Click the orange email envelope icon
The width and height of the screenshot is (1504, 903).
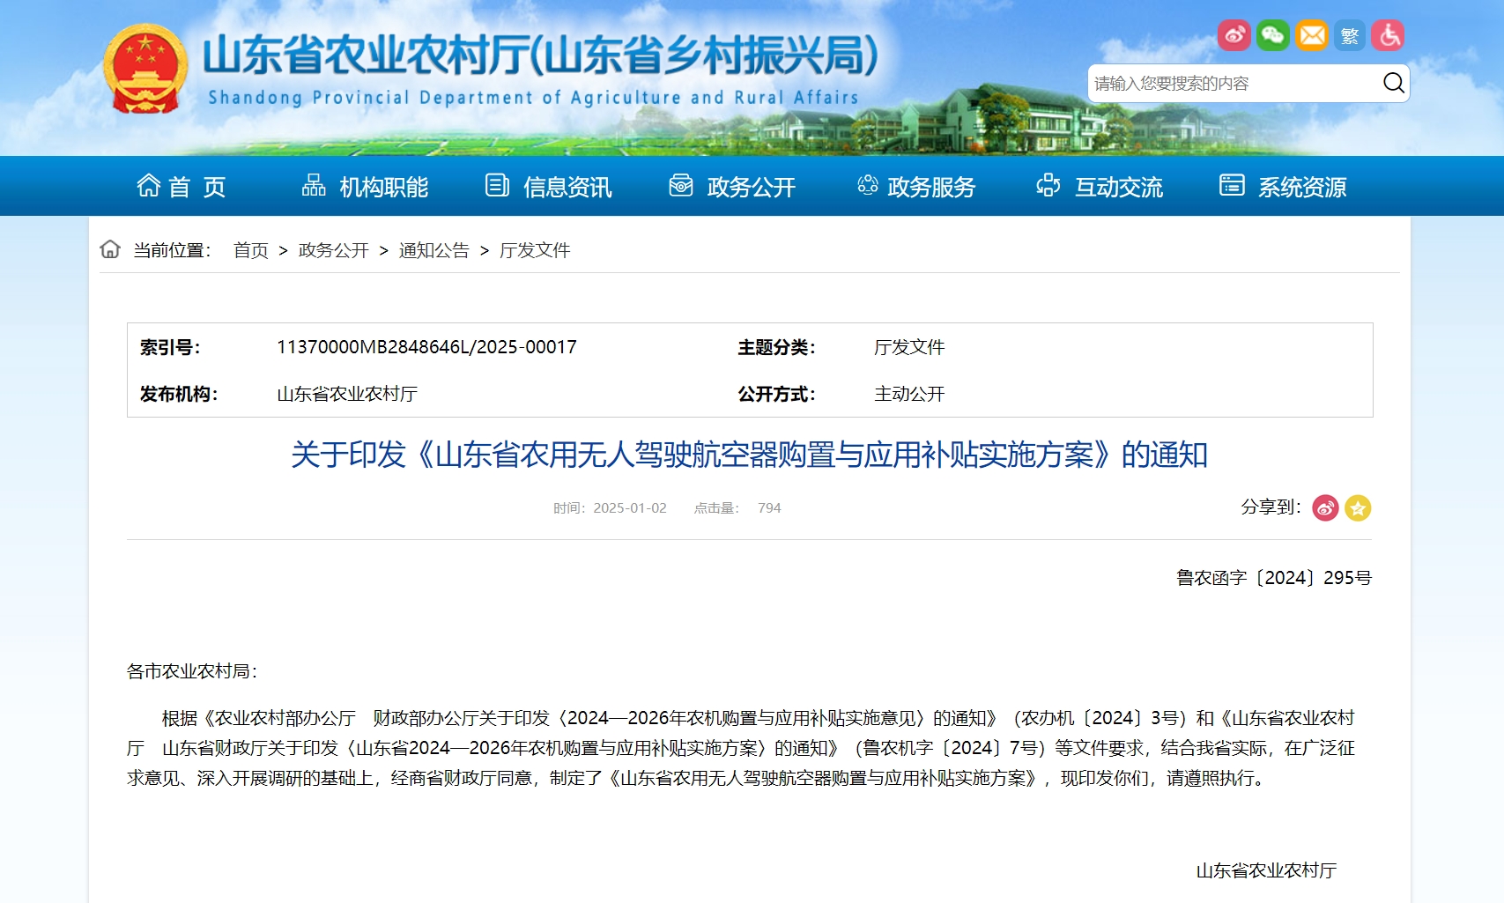click(1312, 35)
